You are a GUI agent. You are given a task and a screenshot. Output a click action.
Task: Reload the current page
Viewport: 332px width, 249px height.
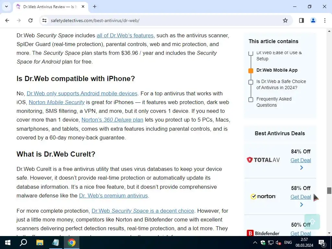click(30, 20)
